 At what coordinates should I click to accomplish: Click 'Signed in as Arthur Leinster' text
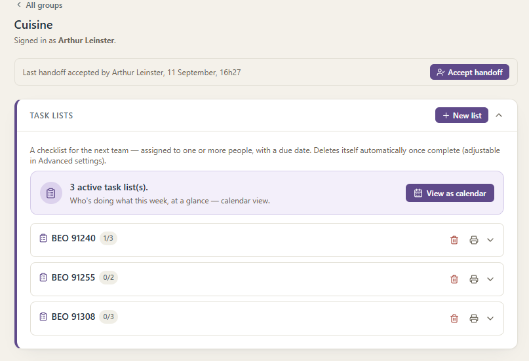pos(65,41)
